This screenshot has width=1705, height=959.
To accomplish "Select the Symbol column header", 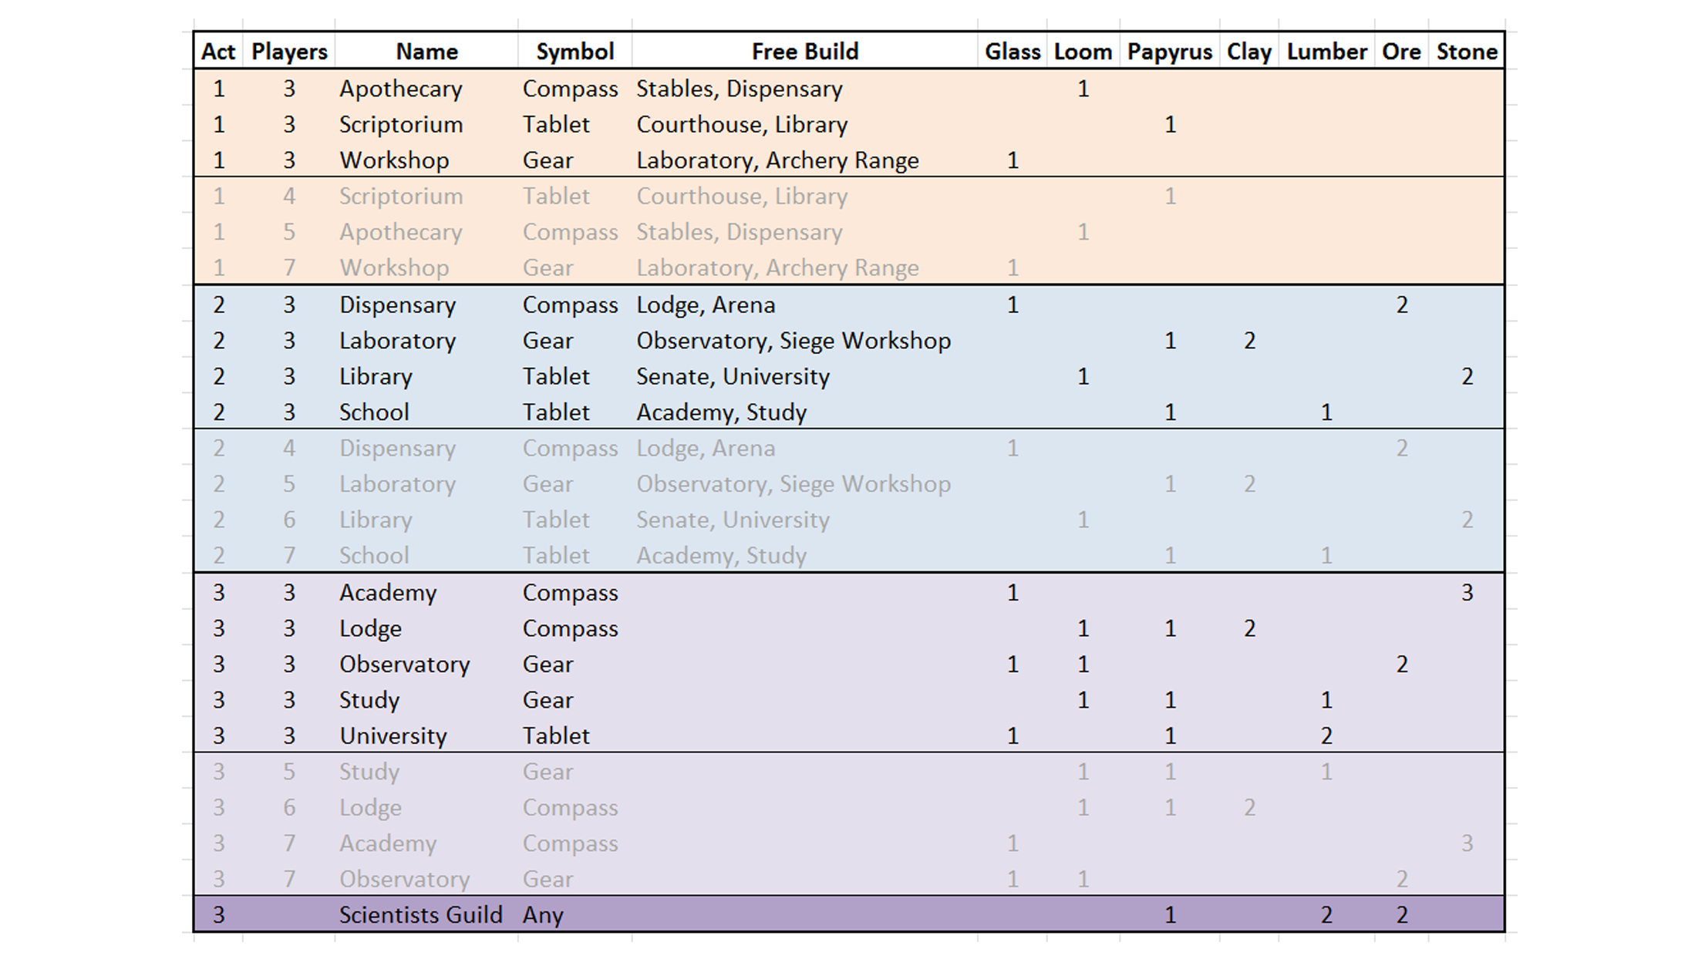I will [x=575, y=52].
